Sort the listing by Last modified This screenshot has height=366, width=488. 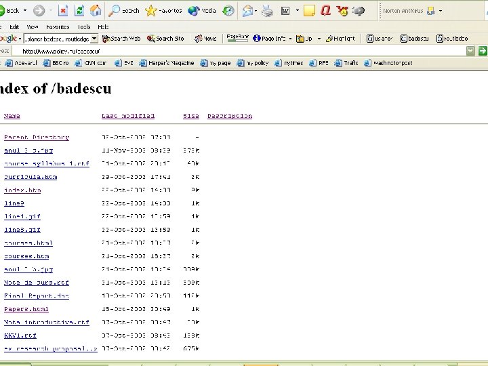pos(128,116)
